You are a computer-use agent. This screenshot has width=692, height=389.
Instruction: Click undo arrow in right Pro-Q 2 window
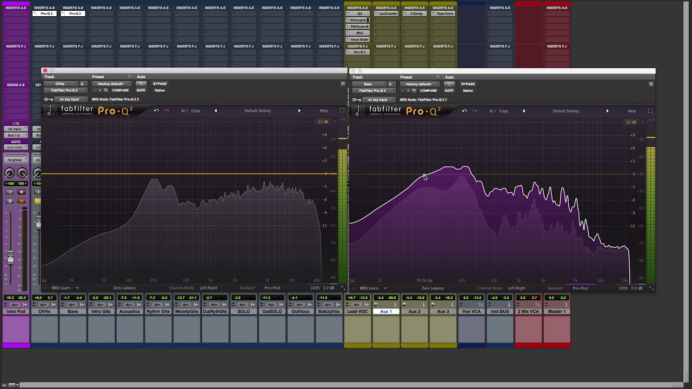coord(464,111)
